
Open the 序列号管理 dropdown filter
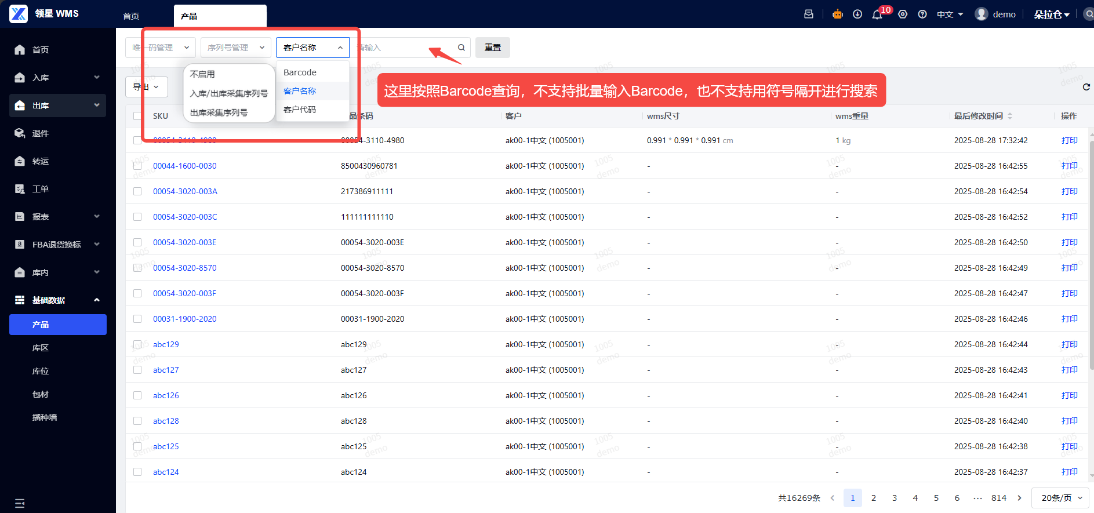(236, 48)
